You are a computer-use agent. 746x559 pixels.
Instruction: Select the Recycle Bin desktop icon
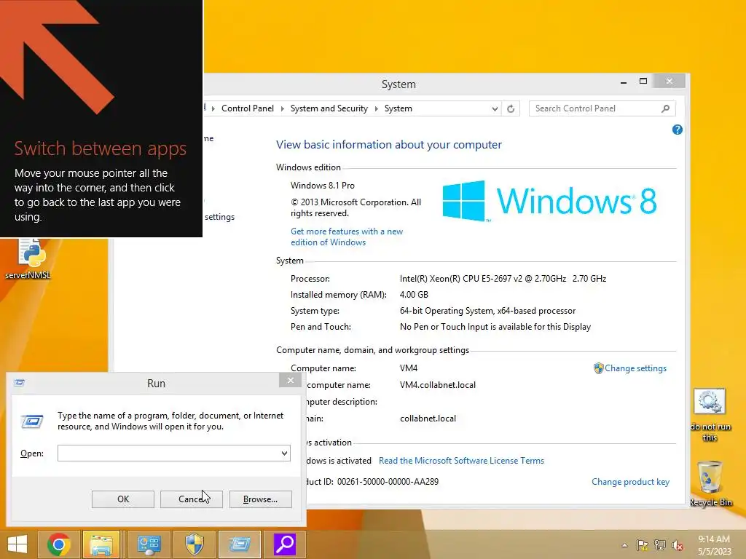pos(710,483)
